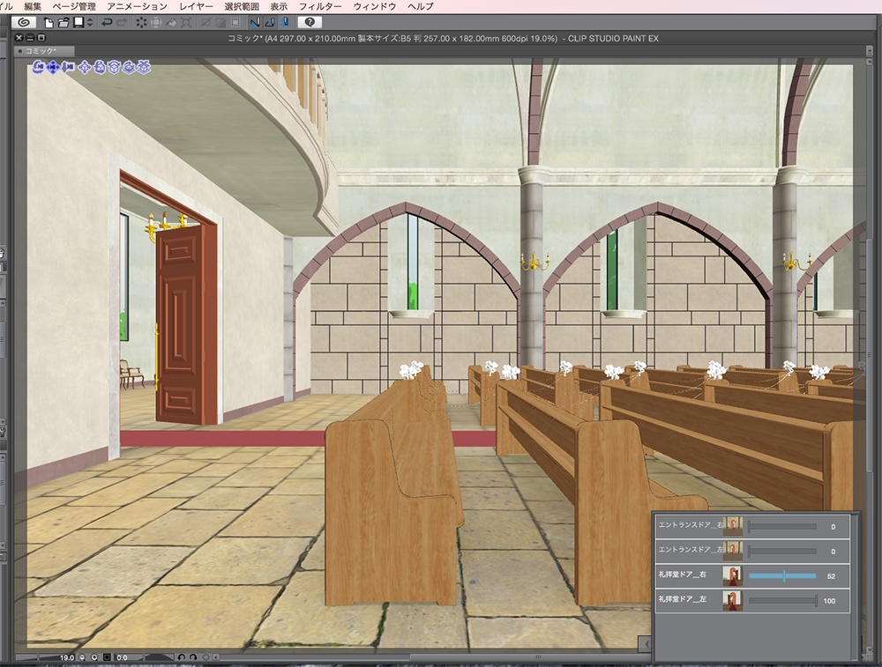
Task: Click the 礼拝堂ドア_左 door thumbnail
Action: tap(732, 601)
